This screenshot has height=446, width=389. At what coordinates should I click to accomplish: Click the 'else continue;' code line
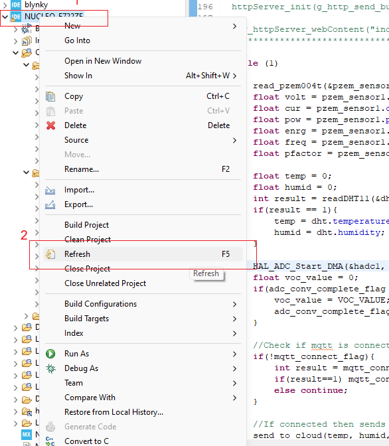click(x=311, y=391)
